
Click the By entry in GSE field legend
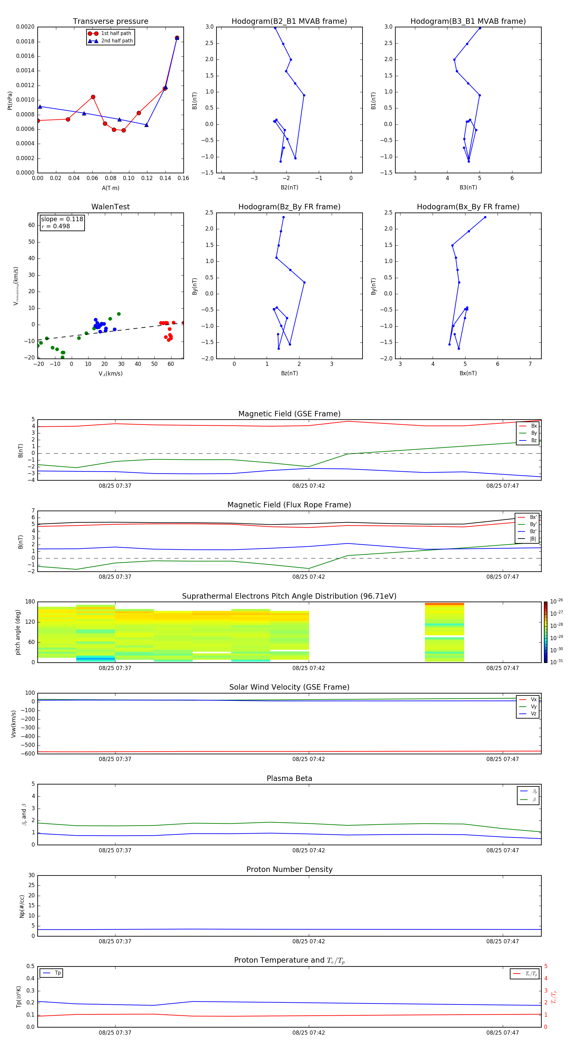tap(528, 433)
